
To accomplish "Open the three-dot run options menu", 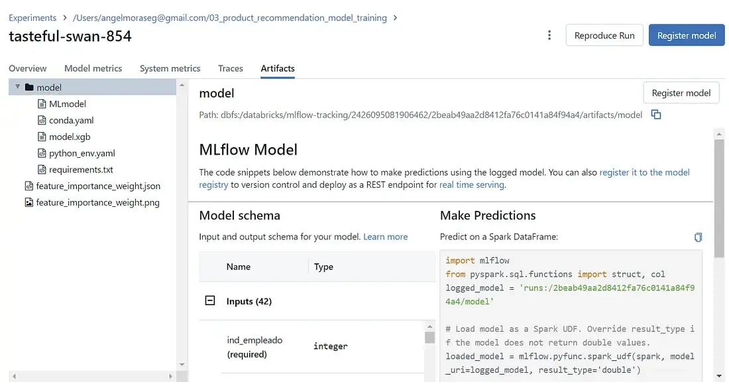I will [549, 35].
